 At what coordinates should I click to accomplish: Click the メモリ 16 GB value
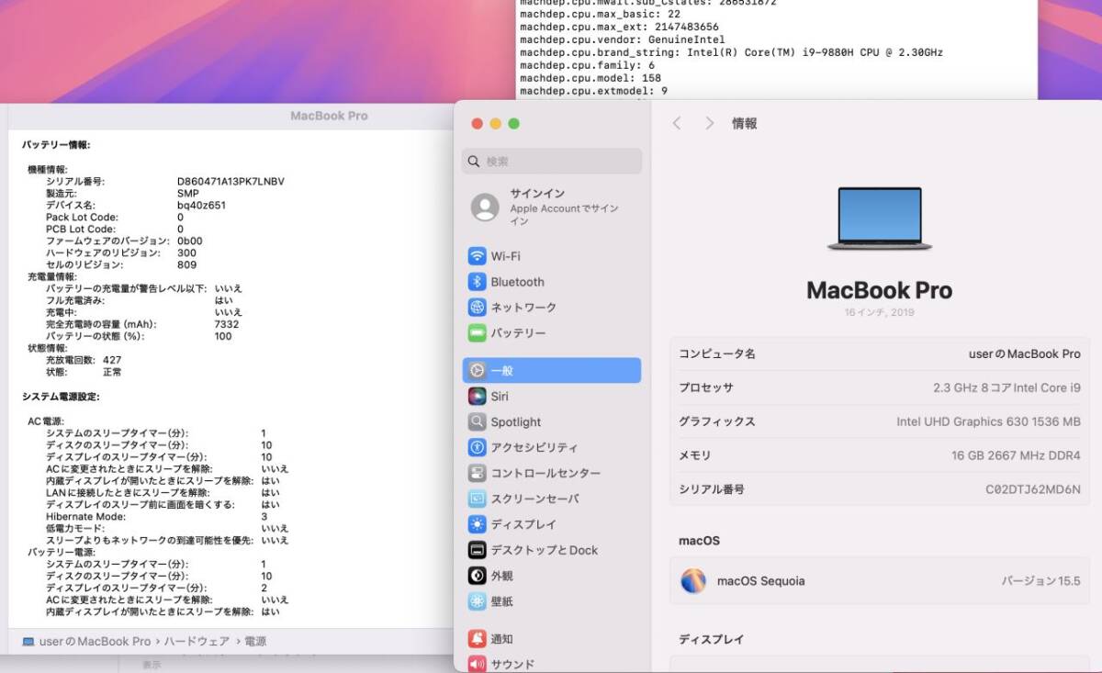[1016, 456]
